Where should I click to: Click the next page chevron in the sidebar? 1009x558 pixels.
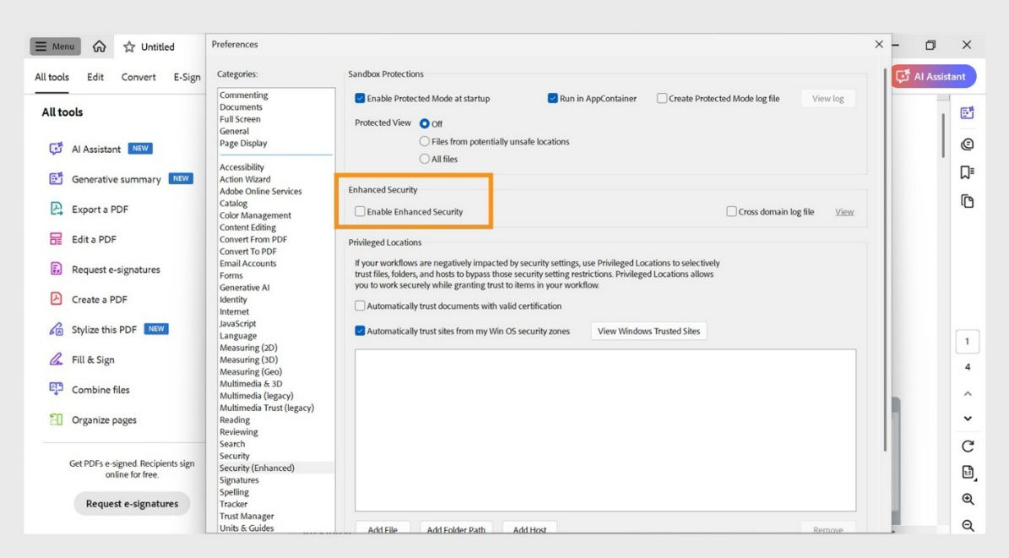click(967, 418)
